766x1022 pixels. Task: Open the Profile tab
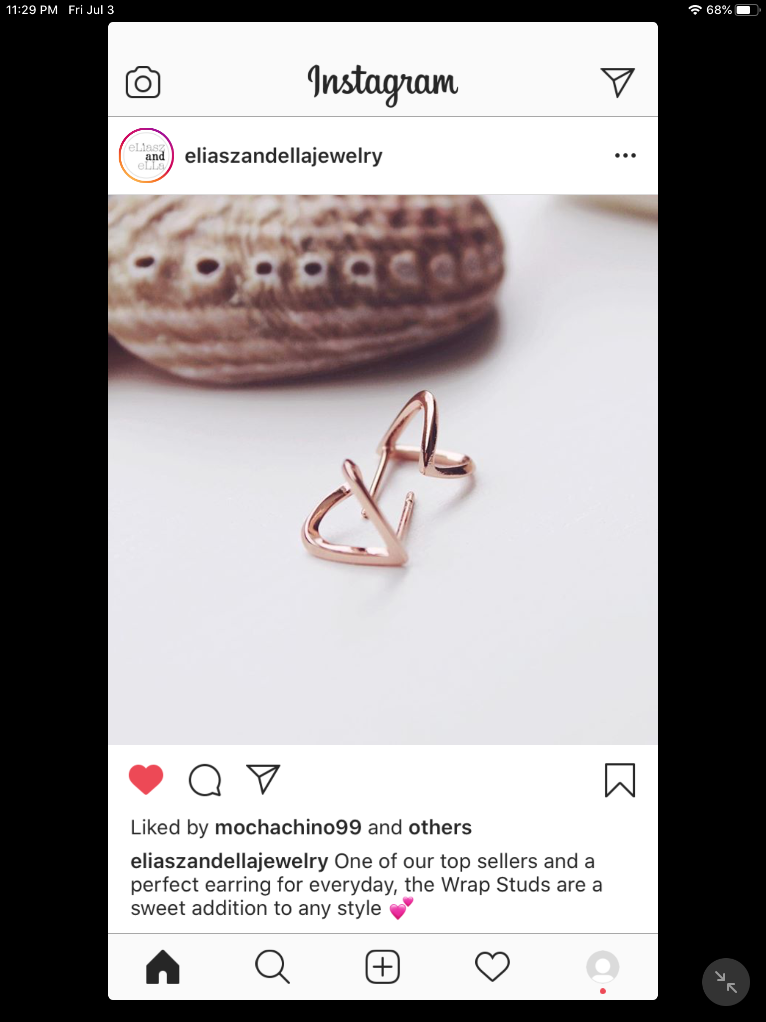[x=602, y=967]
